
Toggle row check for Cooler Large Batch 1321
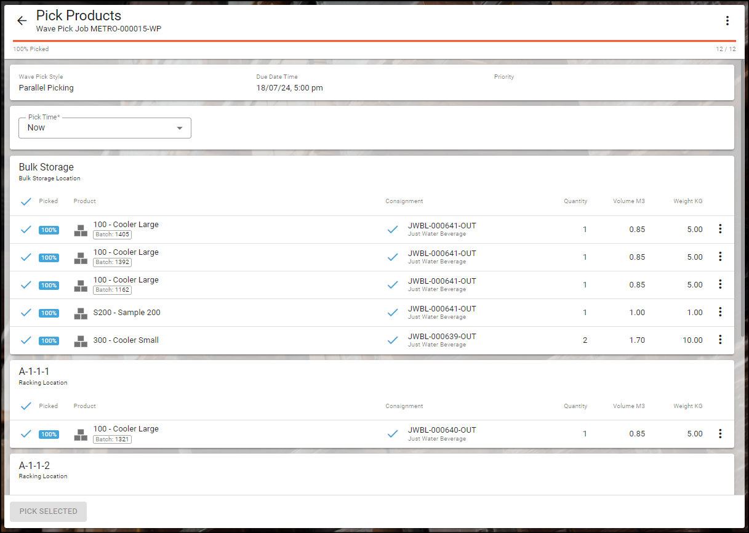click(x=26, y=434)
